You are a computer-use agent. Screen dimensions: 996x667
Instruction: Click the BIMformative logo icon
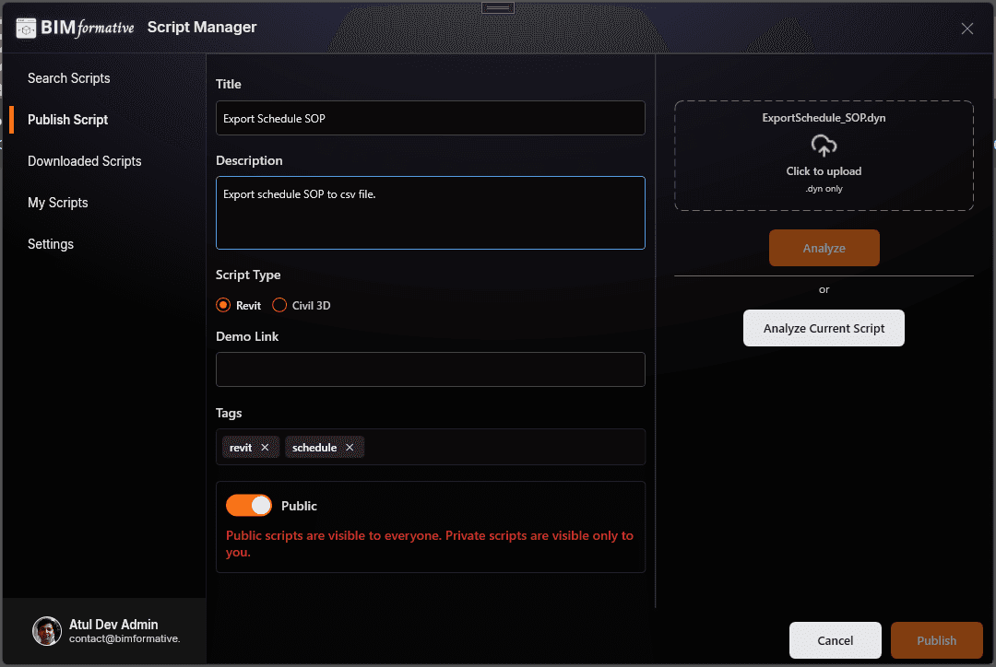tap(25, 28)
